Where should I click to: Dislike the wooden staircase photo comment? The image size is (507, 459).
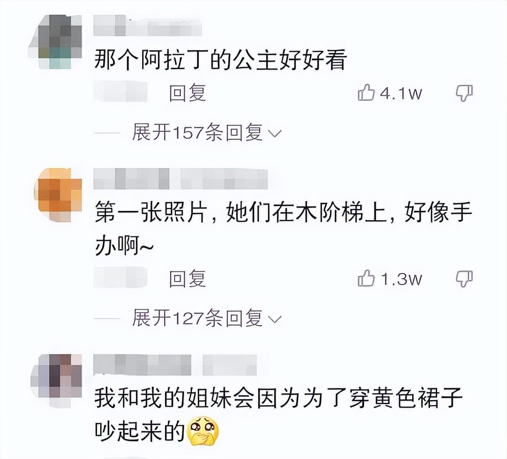(464, 279)
